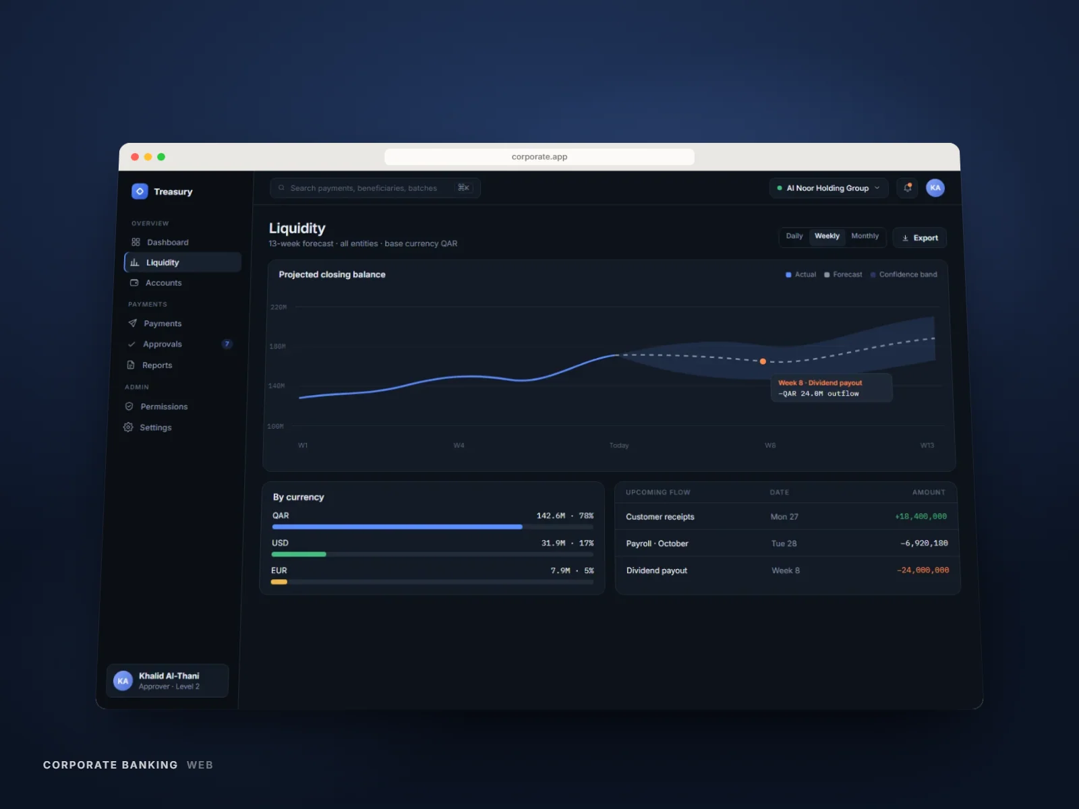
Task: Open the Dashboard grid icon
Action: (x=136, y=242)
